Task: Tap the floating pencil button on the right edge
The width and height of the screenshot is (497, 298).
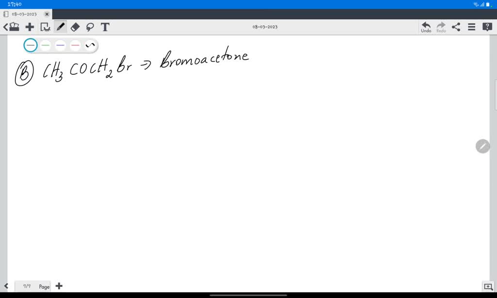Action: [482, 146]
